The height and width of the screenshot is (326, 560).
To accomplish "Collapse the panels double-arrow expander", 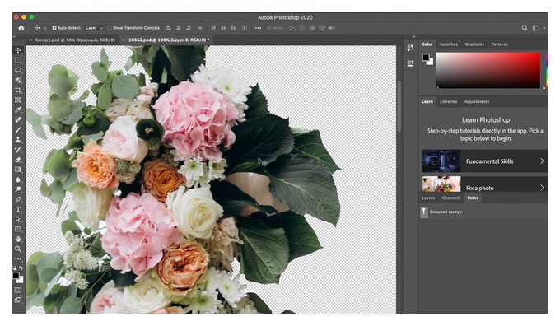I will pos(413,37).
